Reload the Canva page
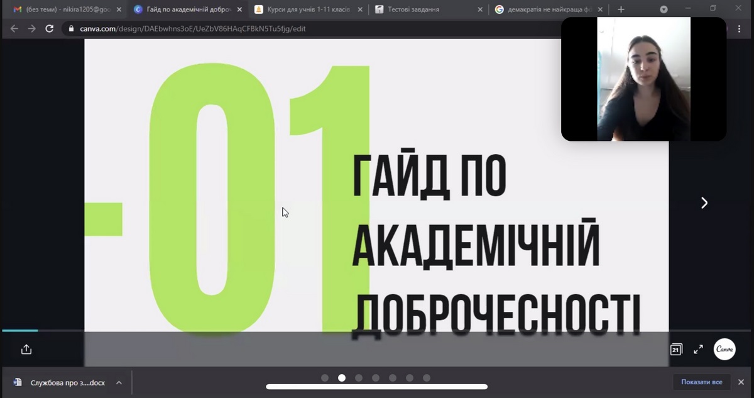Screen dimensions: 754x398 coord(49,29)
